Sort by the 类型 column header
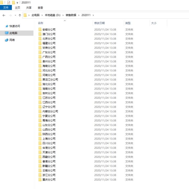 click(128, 23)
